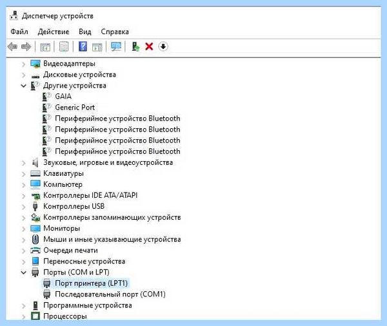Image resolution: width=387 pixels, height=326 pixels.
Task: Click the Последовательный порт (COM1) connector icon
Action: 46,294
